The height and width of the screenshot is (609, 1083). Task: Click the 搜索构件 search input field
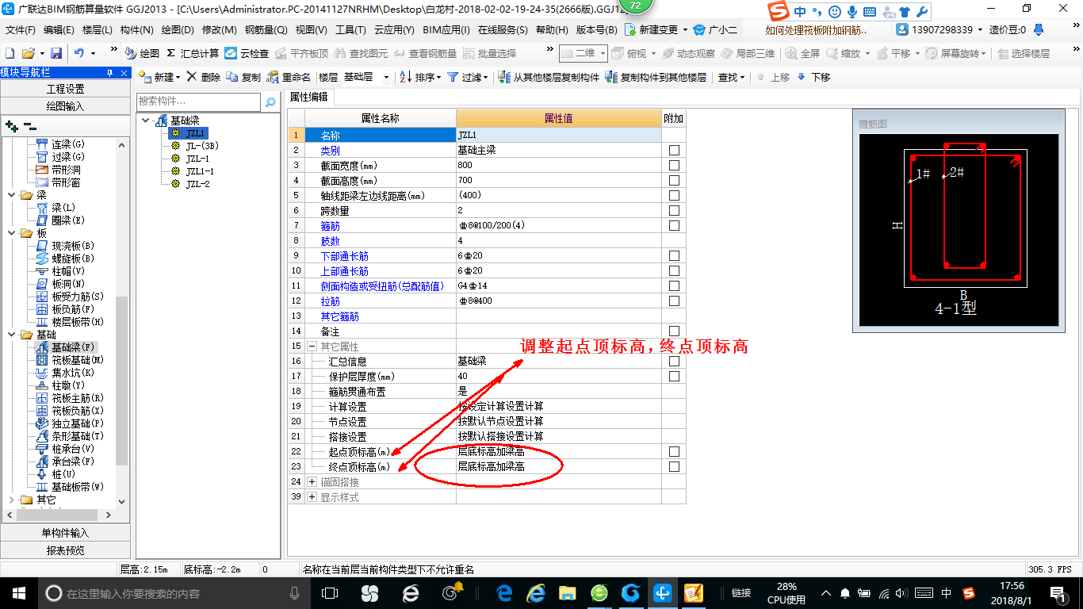[x=198, y=101]
